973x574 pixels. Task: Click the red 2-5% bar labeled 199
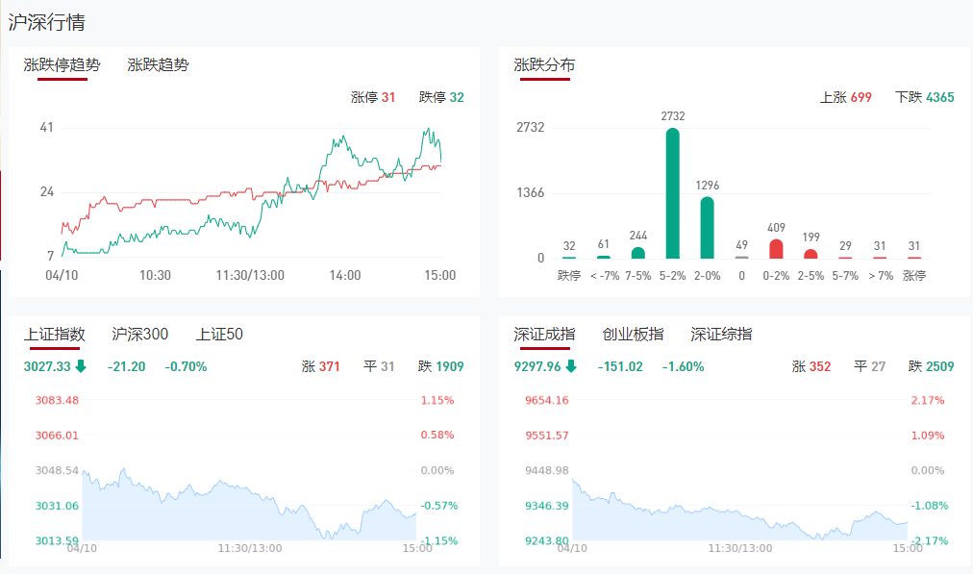pos(811,254)
